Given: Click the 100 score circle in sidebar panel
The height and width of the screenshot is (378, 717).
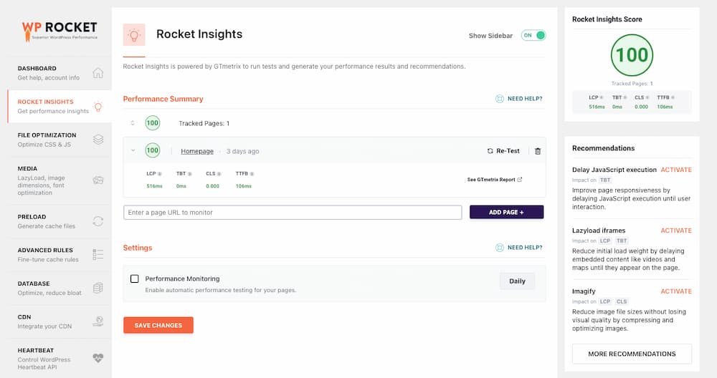Looking at the screenshot, I should click(x=632, y=55).
